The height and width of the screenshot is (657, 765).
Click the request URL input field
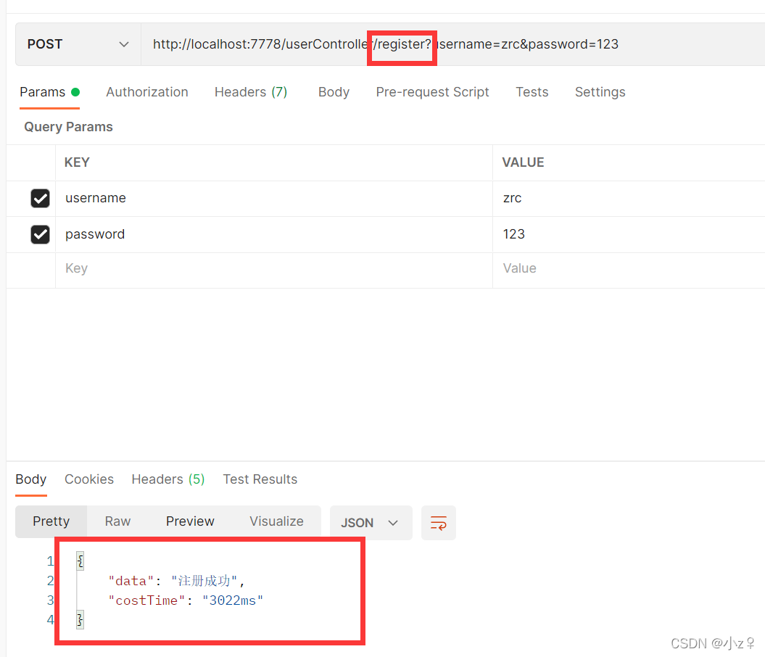(x=452, y=44)
